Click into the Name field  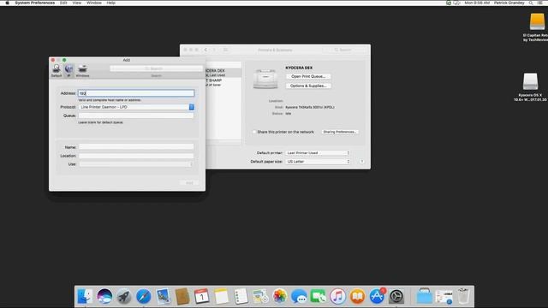click(x=136, y=147)
